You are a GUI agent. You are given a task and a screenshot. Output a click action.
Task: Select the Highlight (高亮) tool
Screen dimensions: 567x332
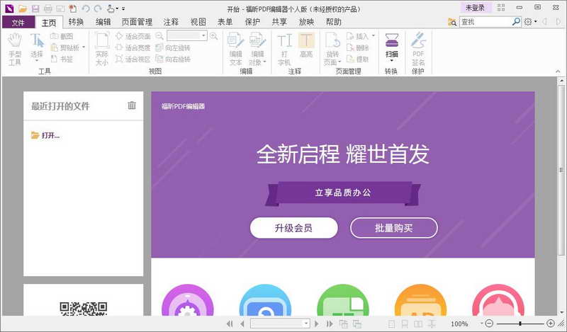coord(306,45)
